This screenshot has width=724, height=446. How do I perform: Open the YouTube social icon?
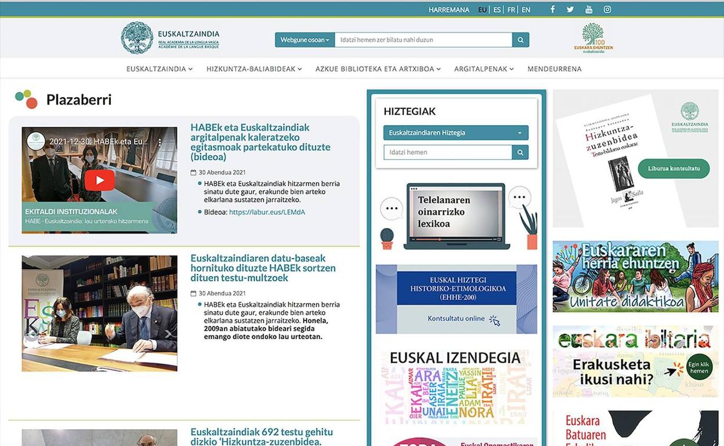click(589, 9)
